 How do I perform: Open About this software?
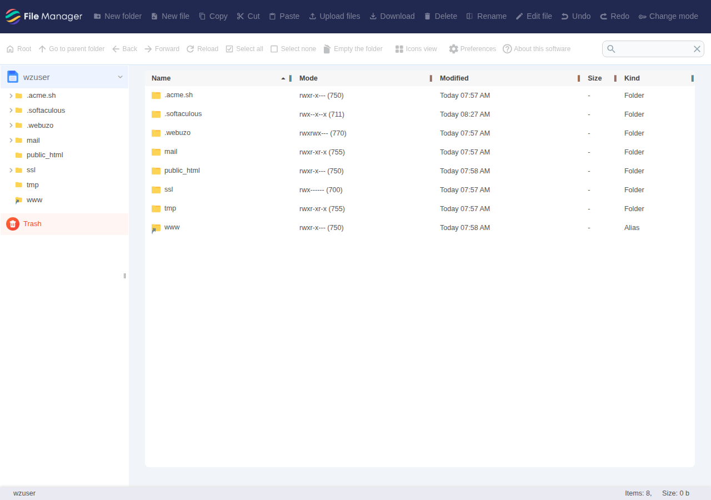pos(537,49)
